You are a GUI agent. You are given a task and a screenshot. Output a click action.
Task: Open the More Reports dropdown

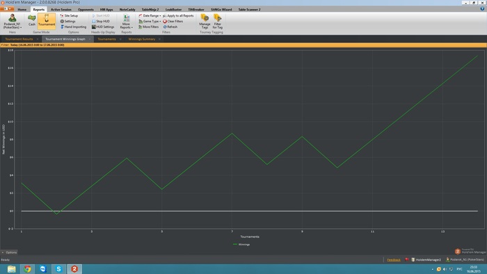(x=126, y=22)
